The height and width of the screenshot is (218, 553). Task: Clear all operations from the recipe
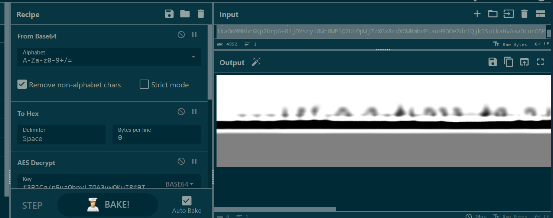201,14
